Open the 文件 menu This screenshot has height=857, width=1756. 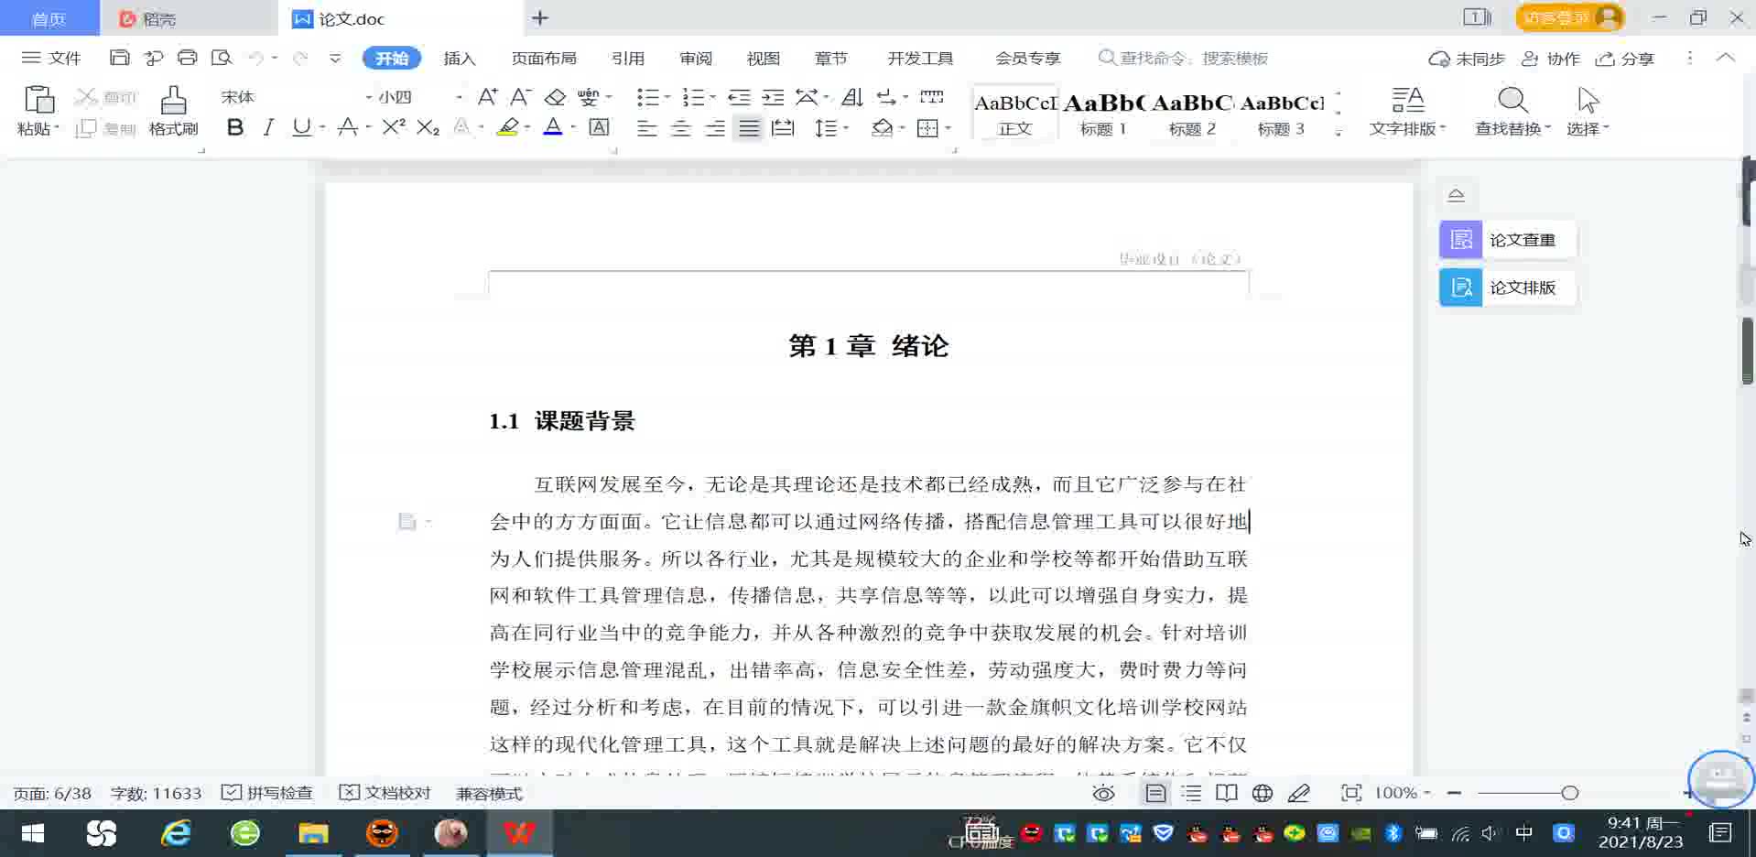coord(51,58)
